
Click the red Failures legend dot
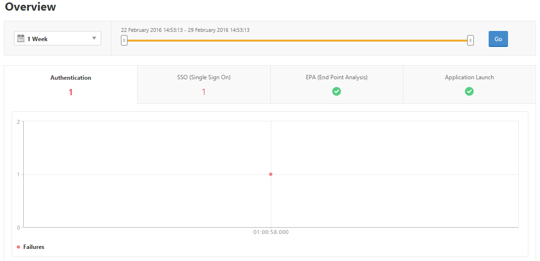click(18, 247)
